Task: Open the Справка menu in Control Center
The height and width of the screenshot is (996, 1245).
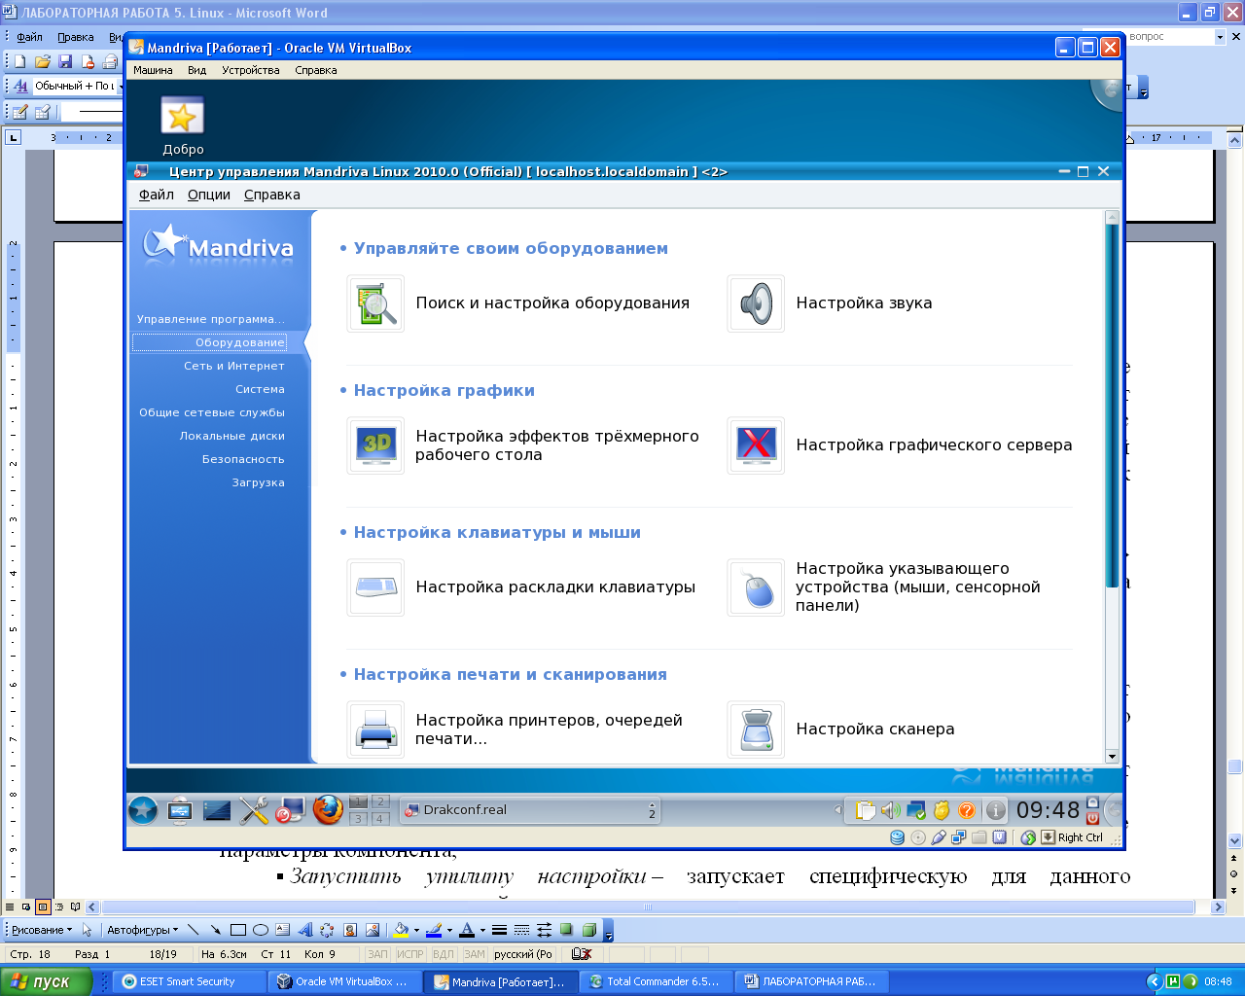Action: [272, 195]
